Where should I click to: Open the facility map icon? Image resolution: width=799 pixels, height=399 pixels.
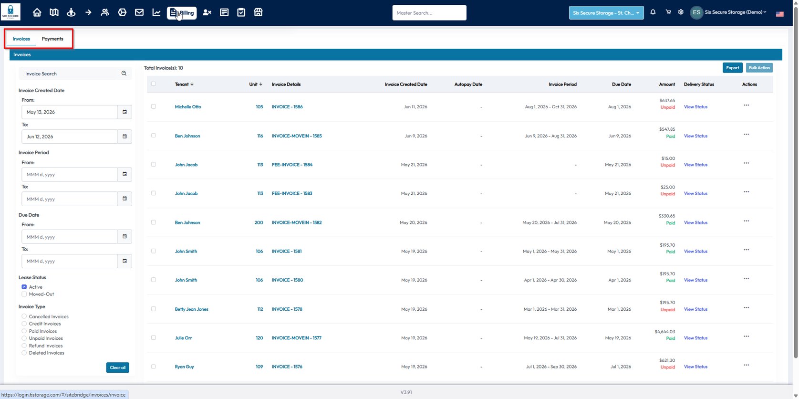[x=54, y=12]
